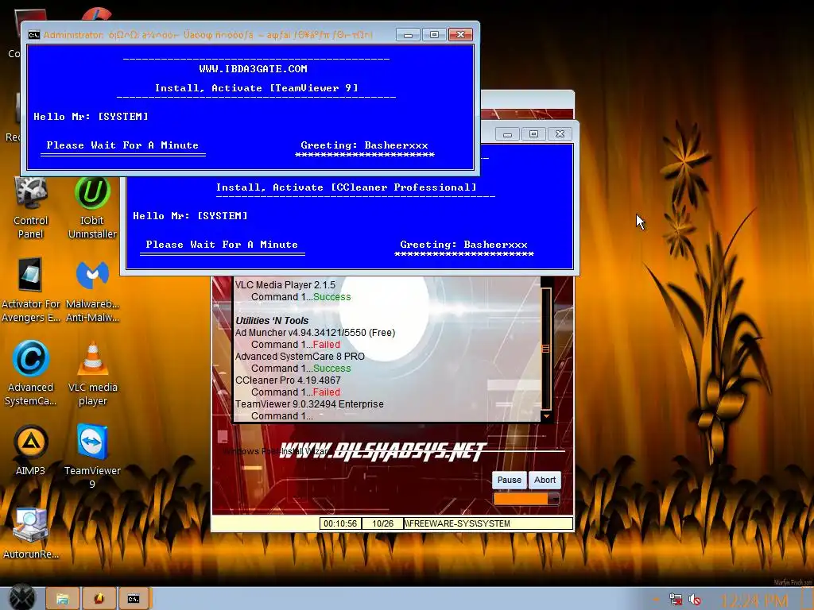Launch IObit Uninstaller from the desktop

coord(92,208)
